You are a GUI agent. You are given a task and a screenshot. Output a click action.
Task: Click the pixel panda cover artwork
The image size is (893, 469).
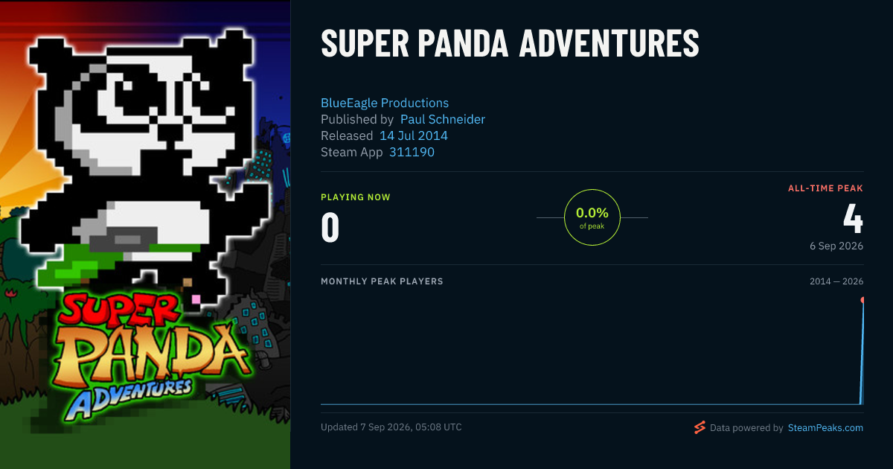coord(145,234)
